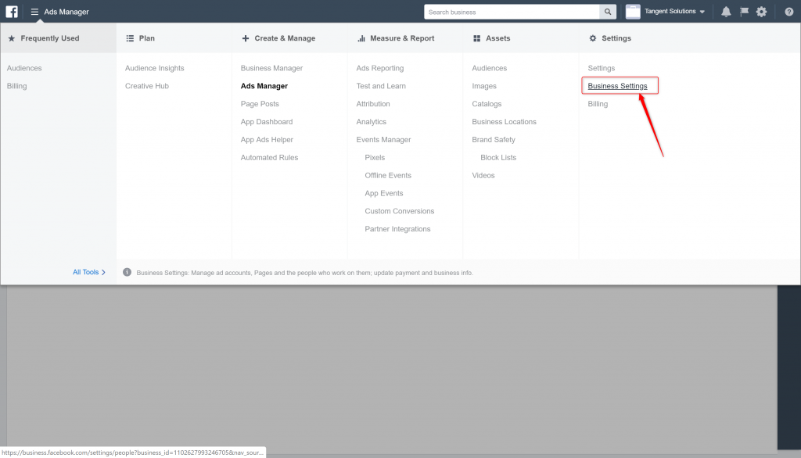Open Events Manager
The height and width of the screenshot is (458, 801).
point(383,139)
